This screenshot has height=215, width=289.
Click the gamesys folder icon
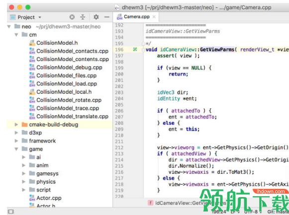32,173
